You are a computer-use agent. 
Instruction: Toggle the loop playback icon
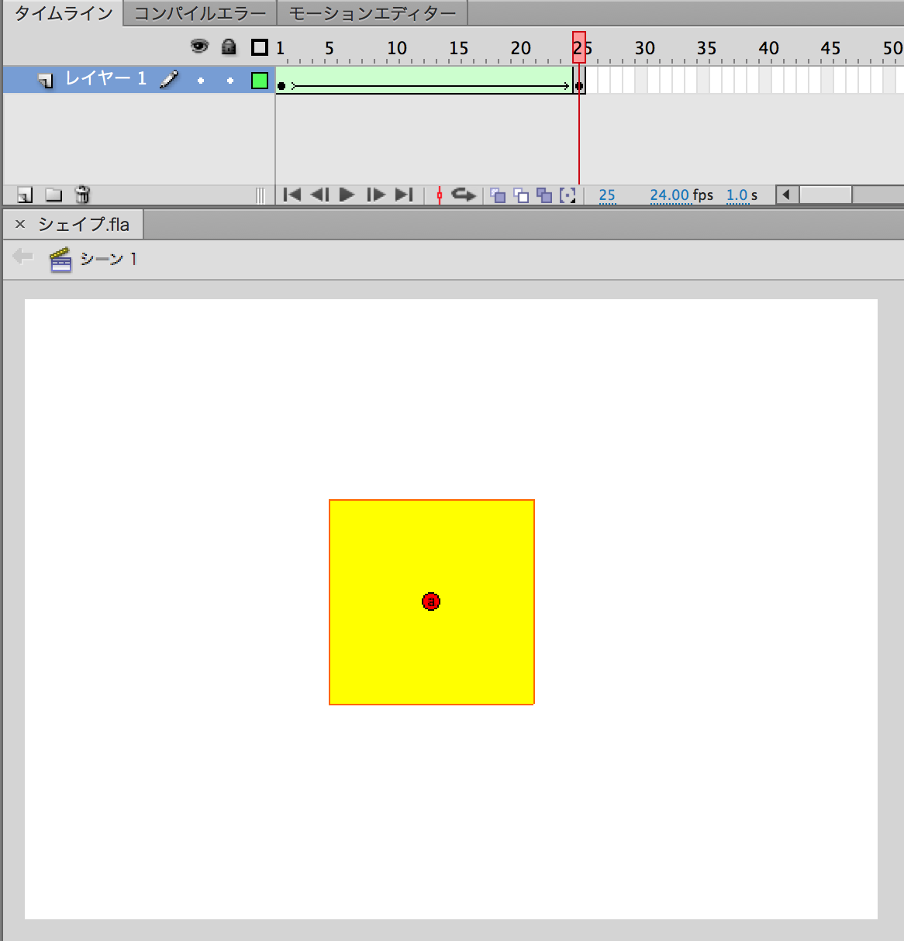[x=464, y=195]
